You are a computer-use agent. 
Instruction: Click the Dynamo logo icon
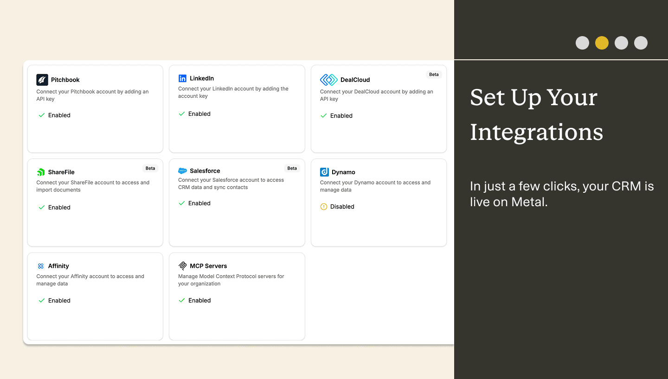pyautogui.click(x=324, y=172)
